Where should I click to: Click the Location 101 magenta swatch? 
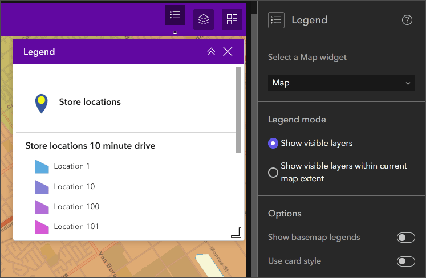tap(42, 227)
